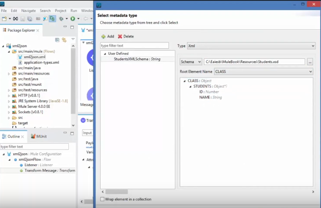321x208 pixels.
Task: Click the metadata type filter text field
Action: [x=134, y=46]
